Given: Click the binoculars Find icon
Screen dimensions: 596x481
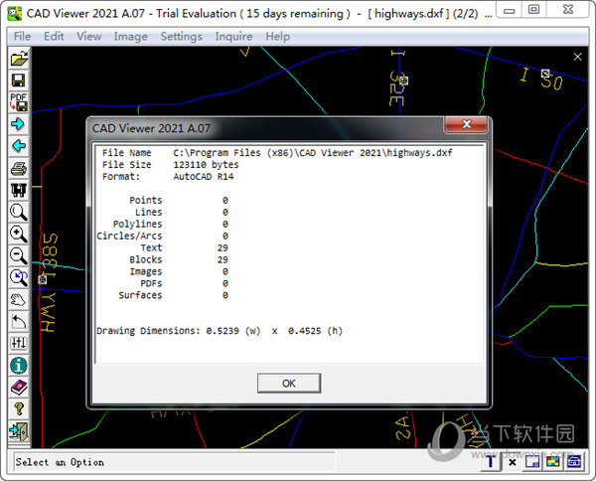Looking at the screenshot, I should click(x=19, y=190).
